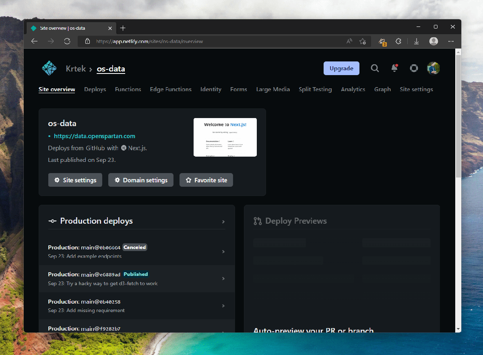Click the site preview thumbnail
This screenshot has width=483, height=355.
[225, 137]
